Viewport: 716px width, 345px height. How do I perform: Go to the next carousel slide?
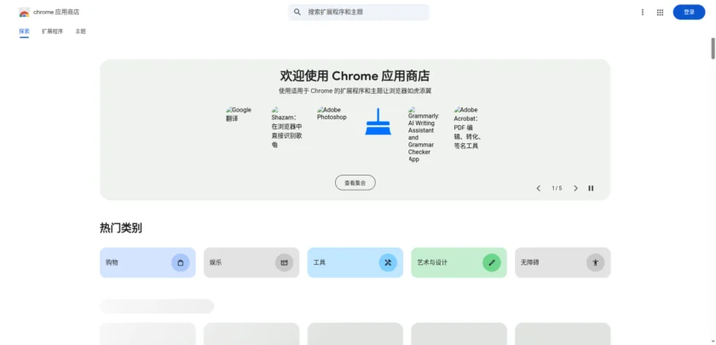(x=575, y=188)
